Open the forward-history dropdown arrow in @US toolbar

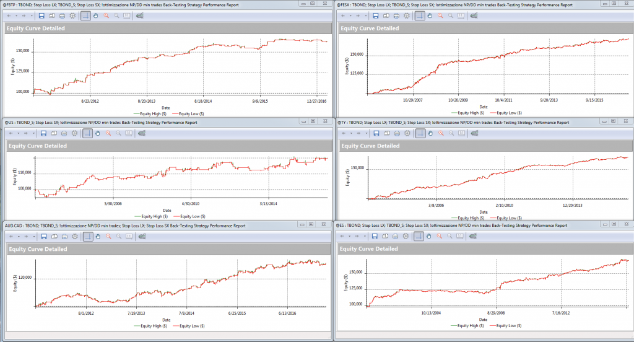click(33, 133)
